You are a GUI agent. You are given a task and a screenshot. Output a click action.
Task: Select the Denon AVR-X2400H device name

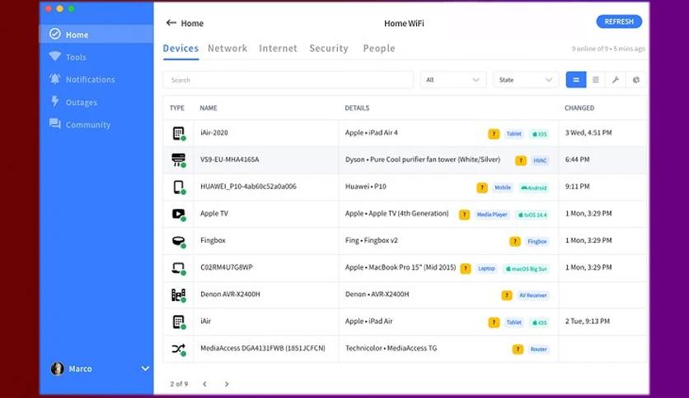230,294
